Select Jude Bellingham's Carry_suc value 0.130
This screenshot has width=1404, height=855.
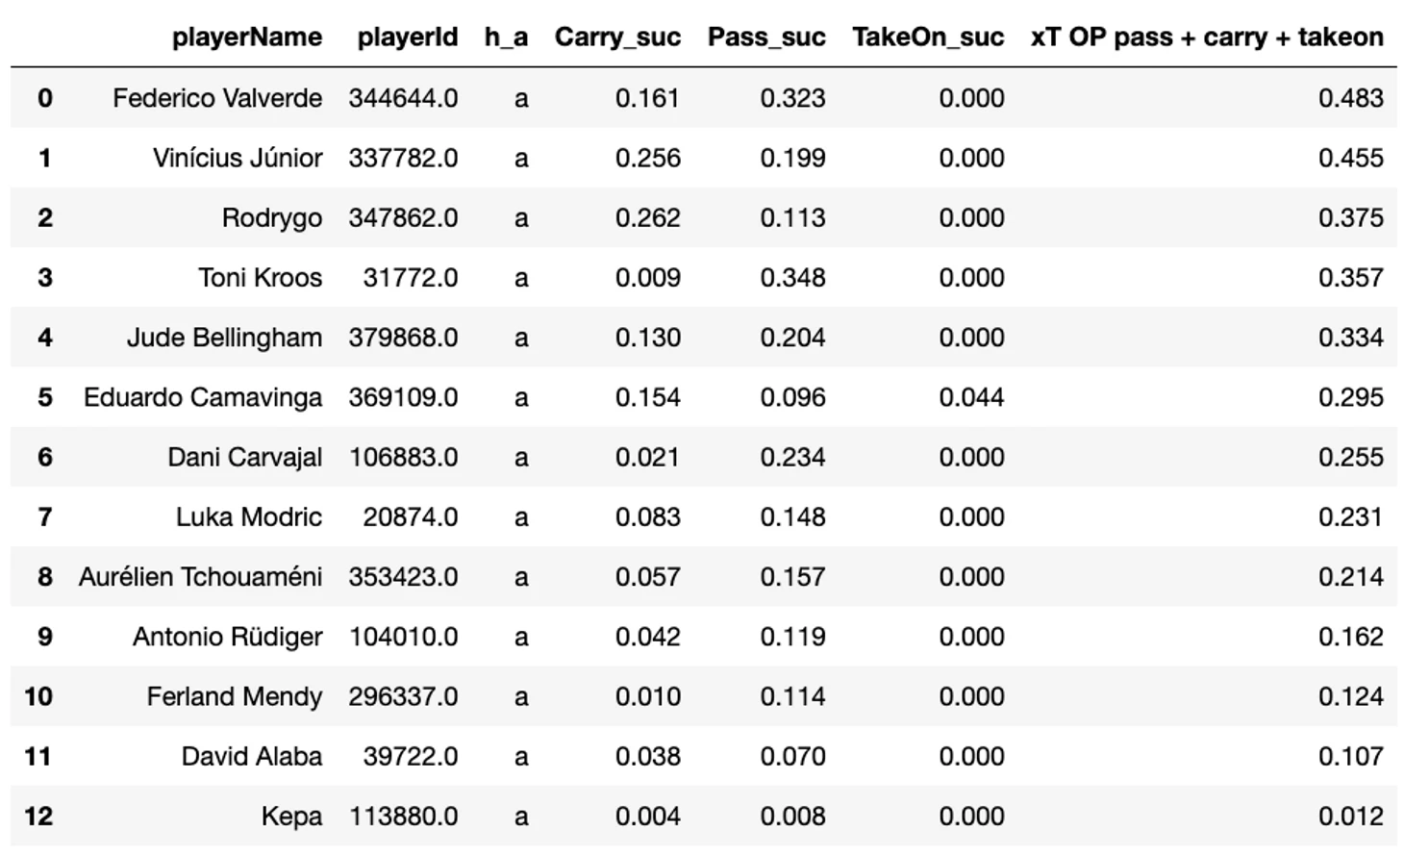coord(647,338)
